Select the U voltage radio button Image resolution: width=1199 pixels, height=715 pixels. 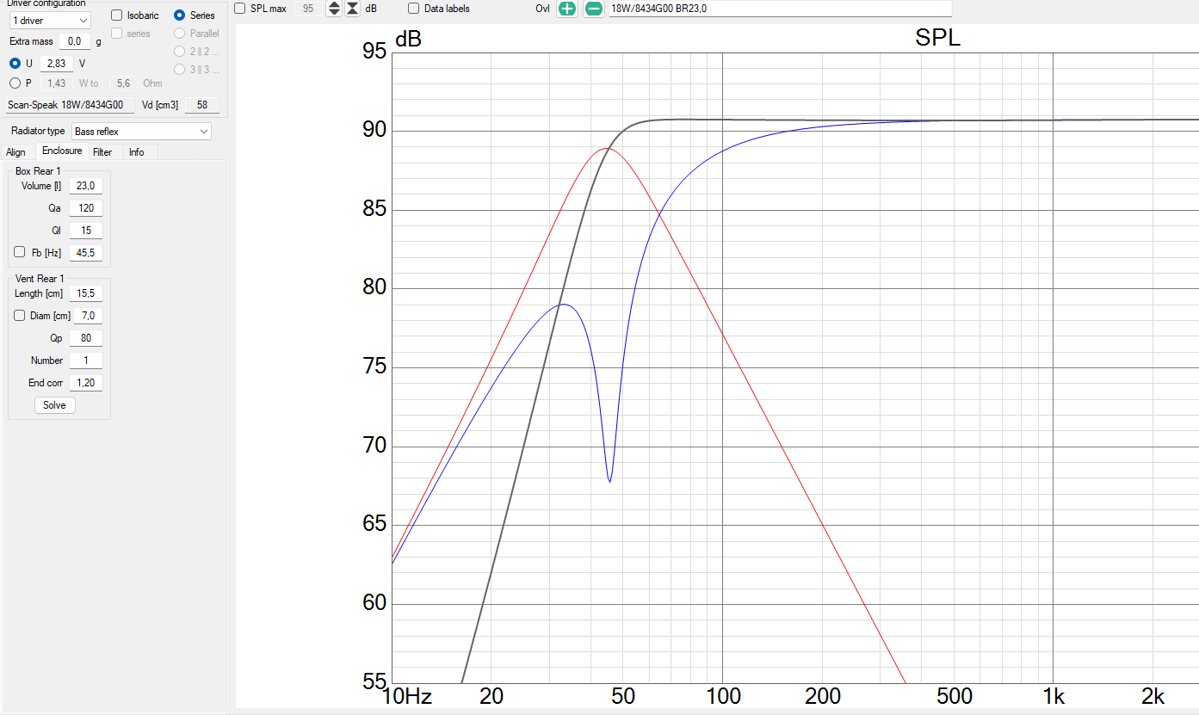pyautogui.click(x=15, y=63)
